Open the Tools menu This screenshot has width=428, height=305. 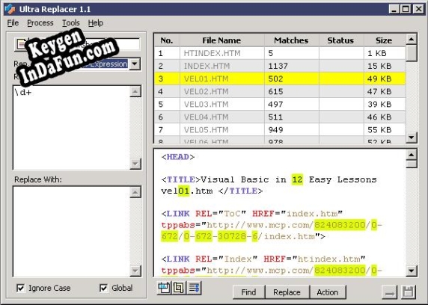(70, 23)
